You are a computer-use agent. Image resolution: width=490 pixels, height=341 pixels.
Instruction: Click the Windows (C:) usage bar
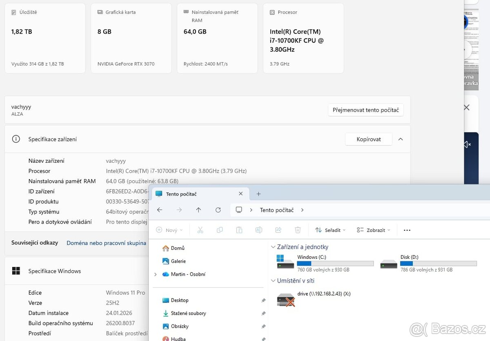[335, 264]
